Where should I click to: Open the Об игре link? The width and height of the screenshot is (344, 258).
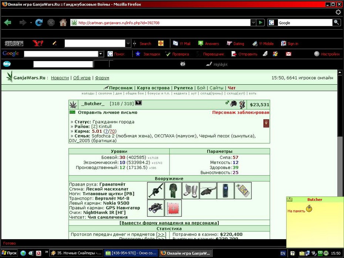(82, 78)
